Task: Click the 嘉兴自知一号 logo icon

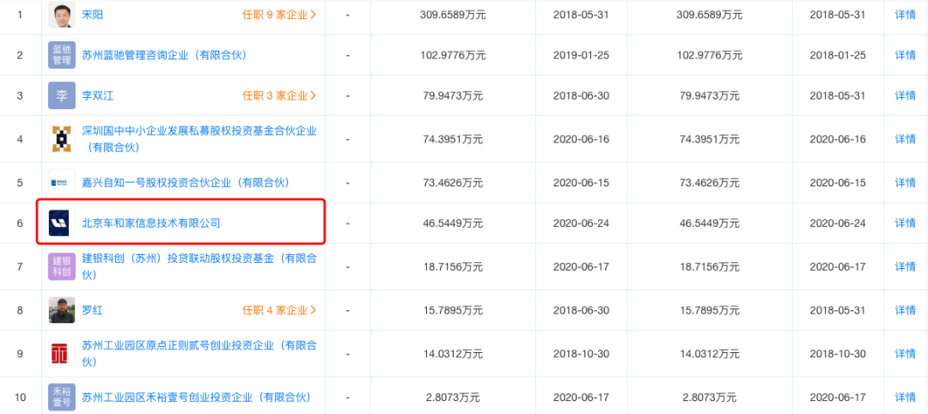Action: point(62,182)
